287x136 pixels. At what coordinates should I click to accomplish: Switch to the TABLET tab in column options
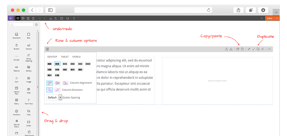(65, 57)
